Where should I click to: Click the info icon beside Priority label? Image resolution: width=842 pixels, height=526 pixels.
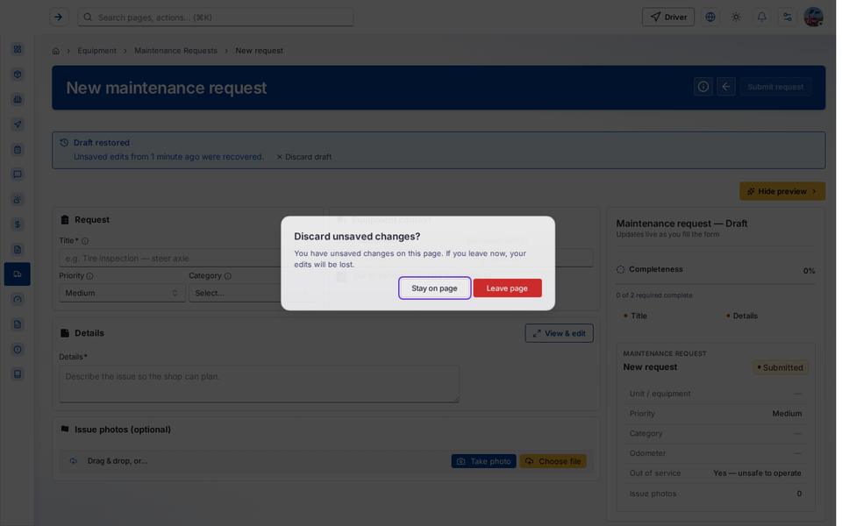click(89, 276)
